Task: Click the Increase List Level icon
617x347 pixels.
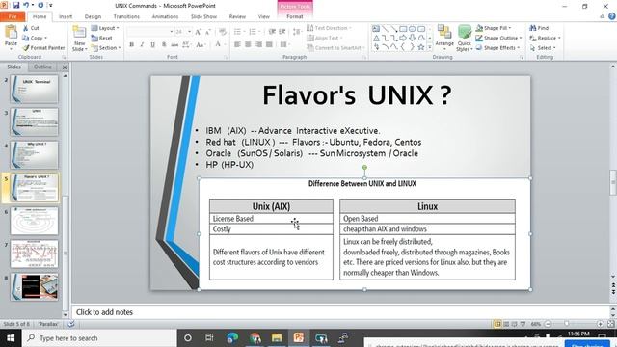Action: click(x=282, y=32)
